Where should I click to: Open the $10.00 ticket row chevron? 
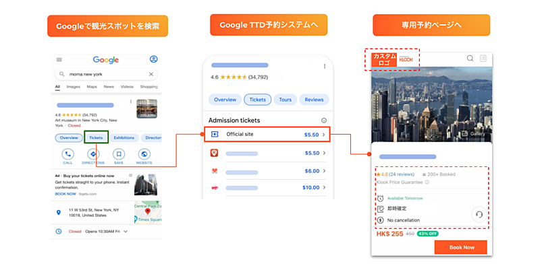324,187
